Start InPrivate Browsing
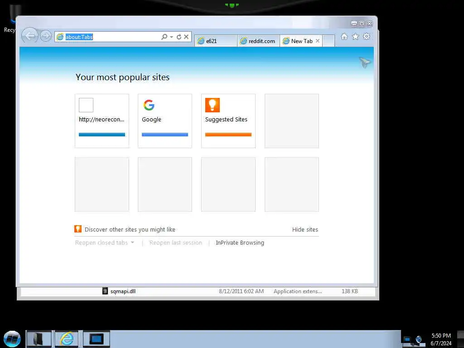464x348 pixels. pos(240,243)
